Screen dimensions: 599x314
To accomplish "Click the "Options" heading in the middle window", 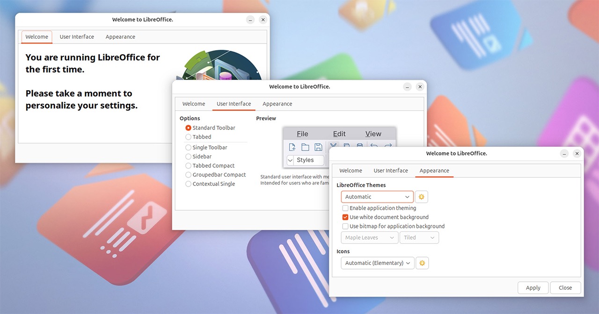I will pyautogui.click(x=190, y=118).
